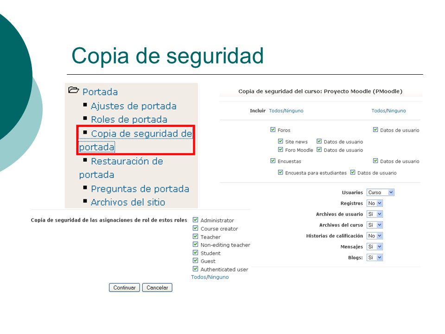Toggle the Foros checkbox

pos(273,130)
